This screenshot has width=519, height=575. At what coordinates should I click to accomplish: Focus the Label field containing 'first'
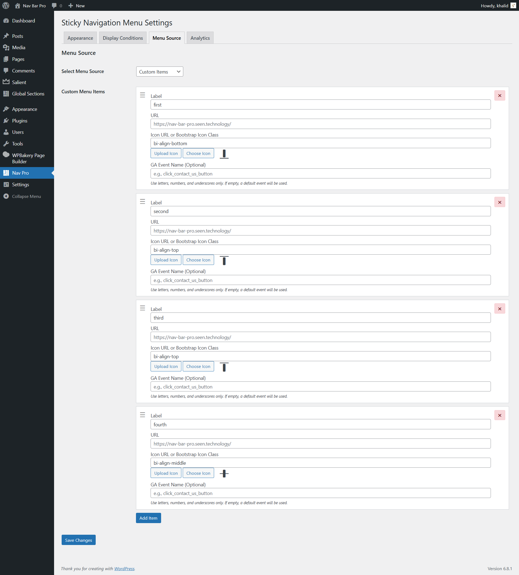click(x=321, y=104)
